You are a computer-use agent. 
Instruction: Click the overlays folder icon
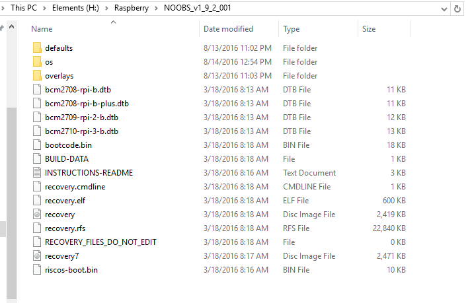(x=37, y=75)
